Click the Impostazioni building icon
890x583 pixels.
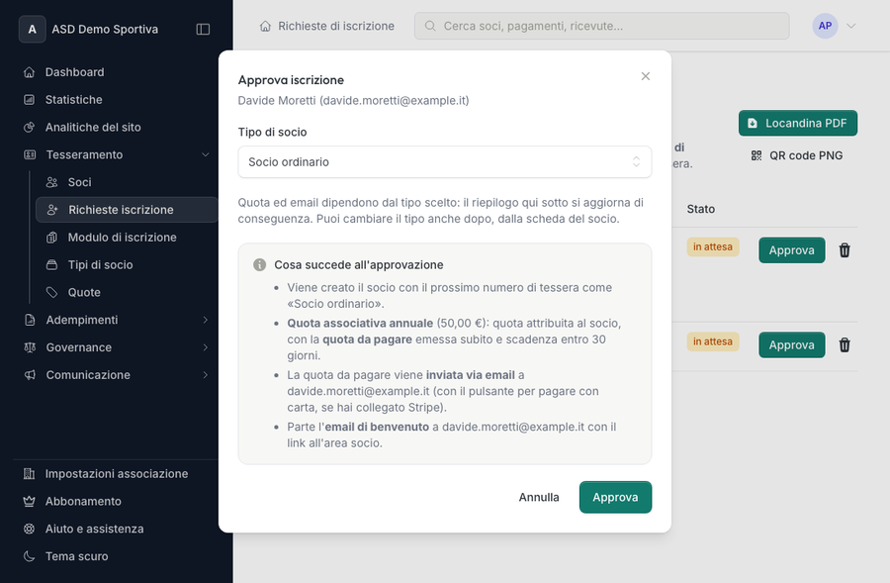[x=30, y=474]
